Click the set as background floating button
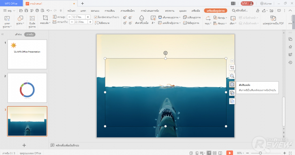 pyautogui.click(x=232, y=84)
